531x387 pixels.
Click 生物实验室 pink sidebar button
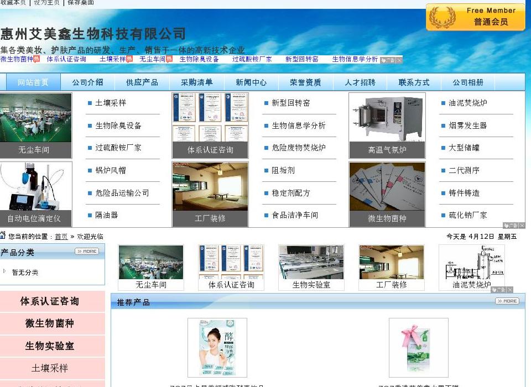coord(49,346)
